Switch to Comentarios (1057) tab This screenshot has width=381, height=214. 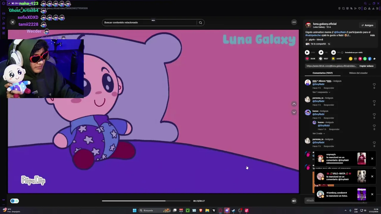click(x=322, y=73)
